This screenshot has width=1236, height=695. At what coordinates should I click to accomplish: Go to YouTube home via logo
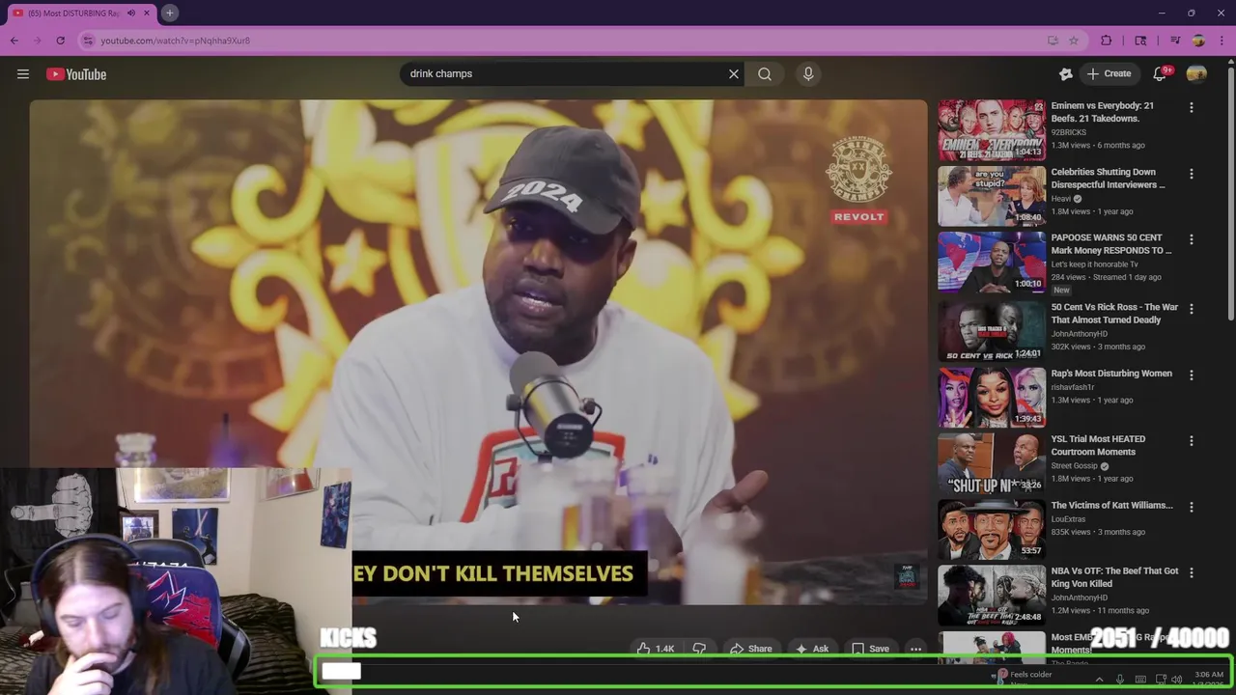coord(76,74)
